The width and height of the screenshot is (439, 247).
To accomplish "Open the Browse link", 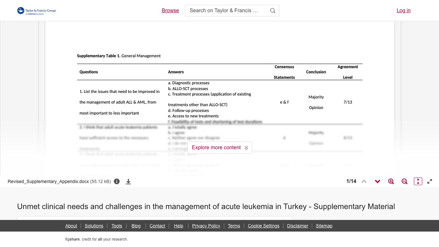I will [170, 11].
